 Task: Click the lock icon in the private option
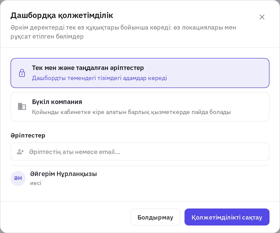[22, 73]
